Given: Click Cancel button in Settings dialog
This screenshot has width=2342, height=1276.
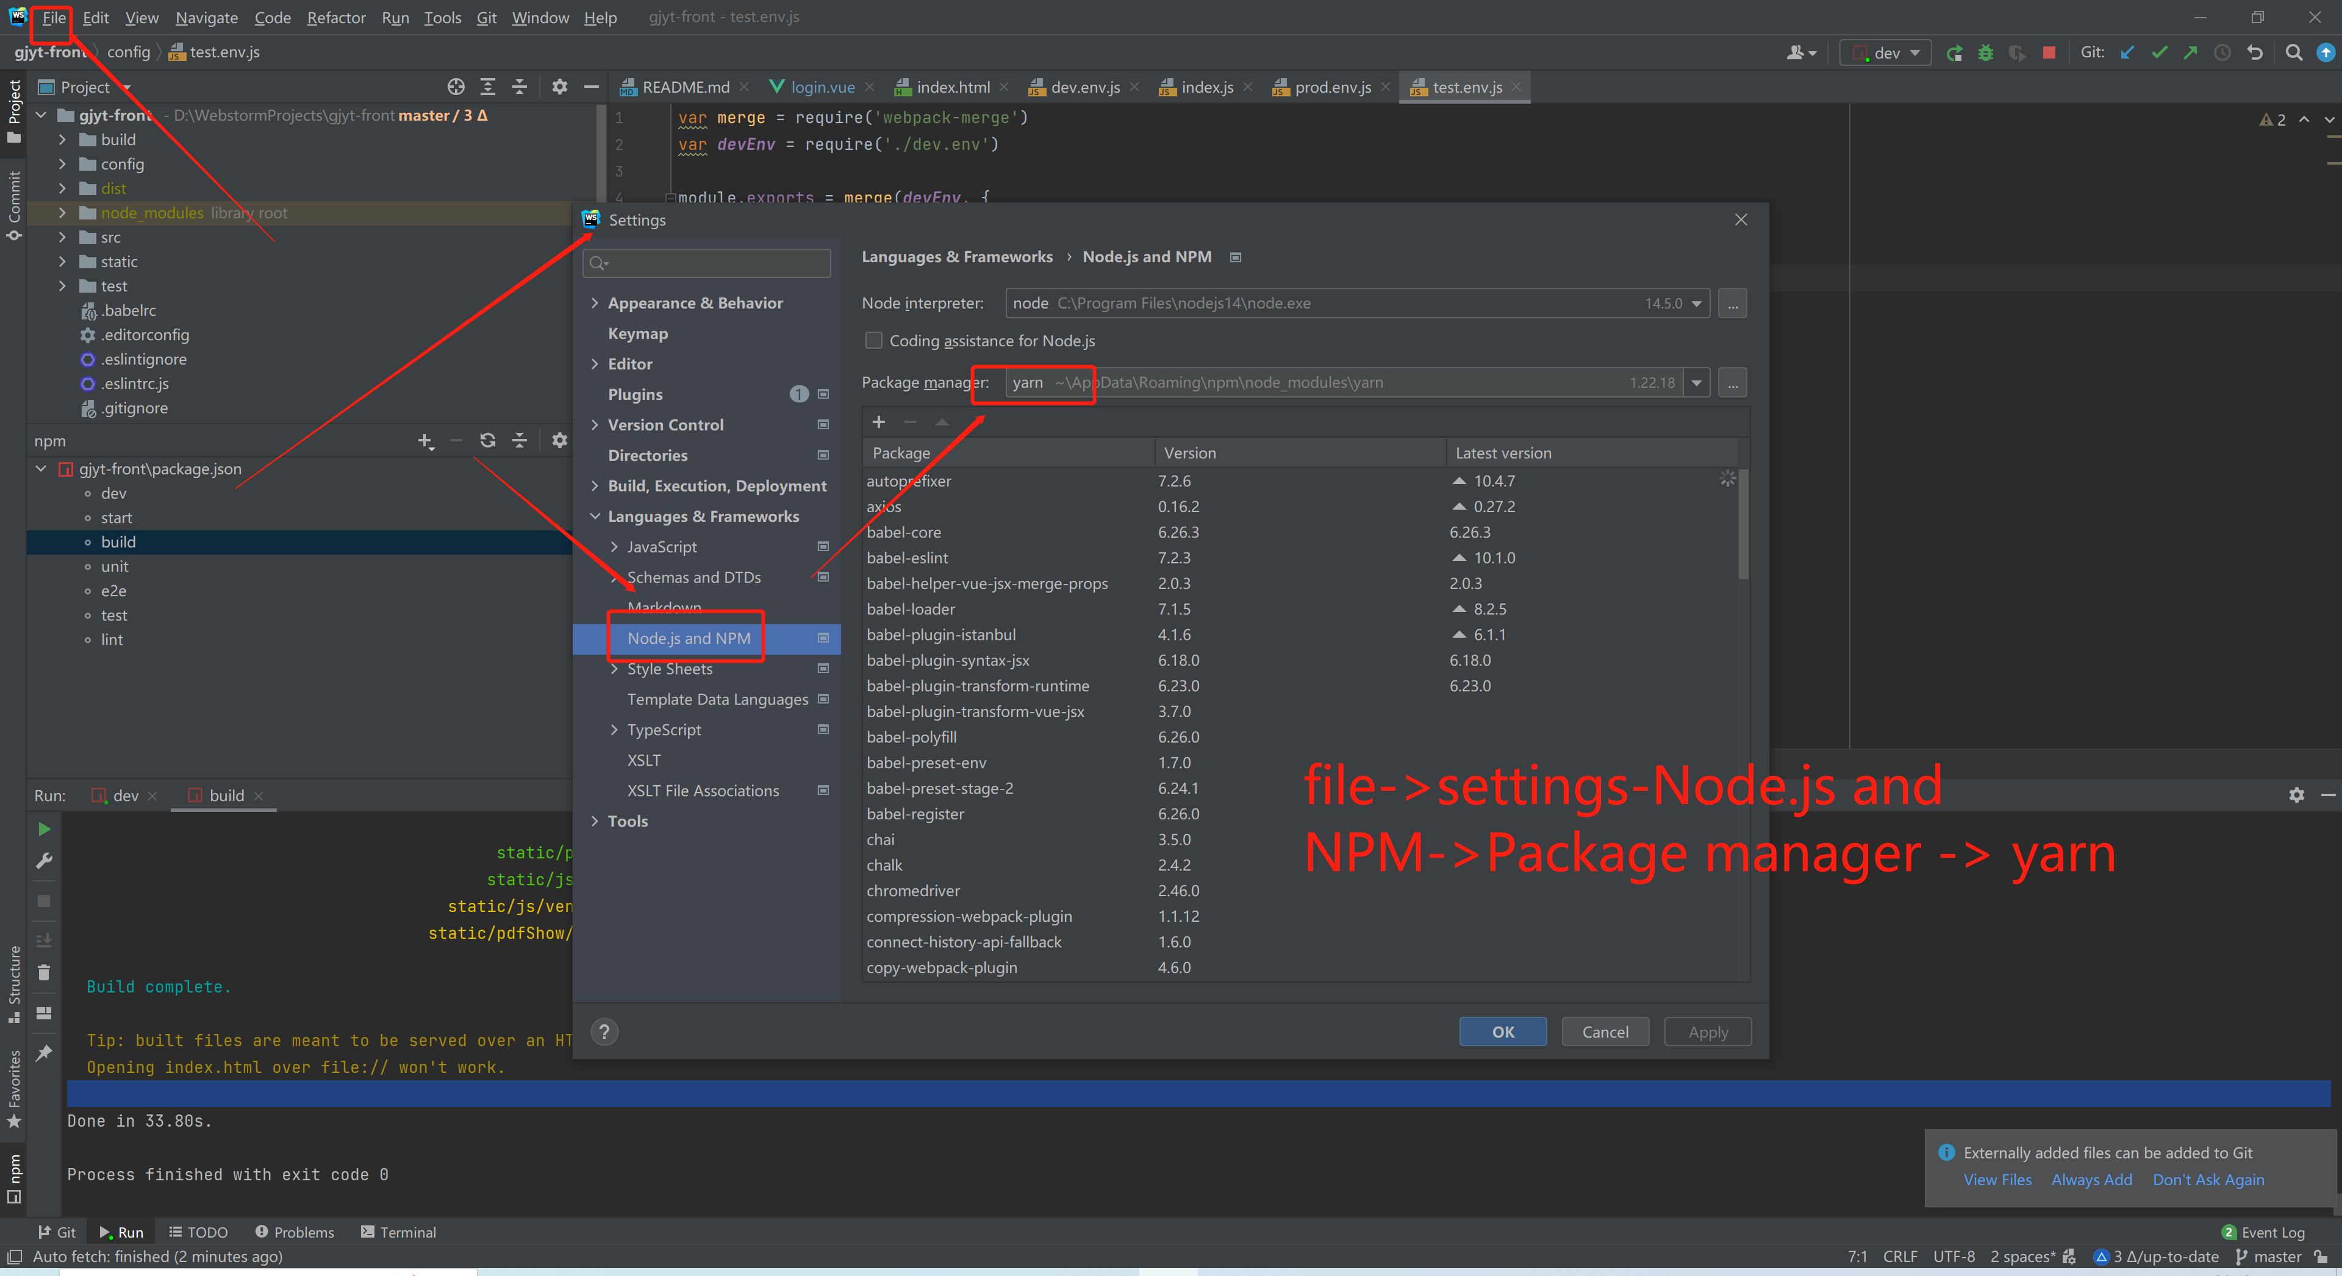Looking at the screenshot, I should click(1605, 1032).
